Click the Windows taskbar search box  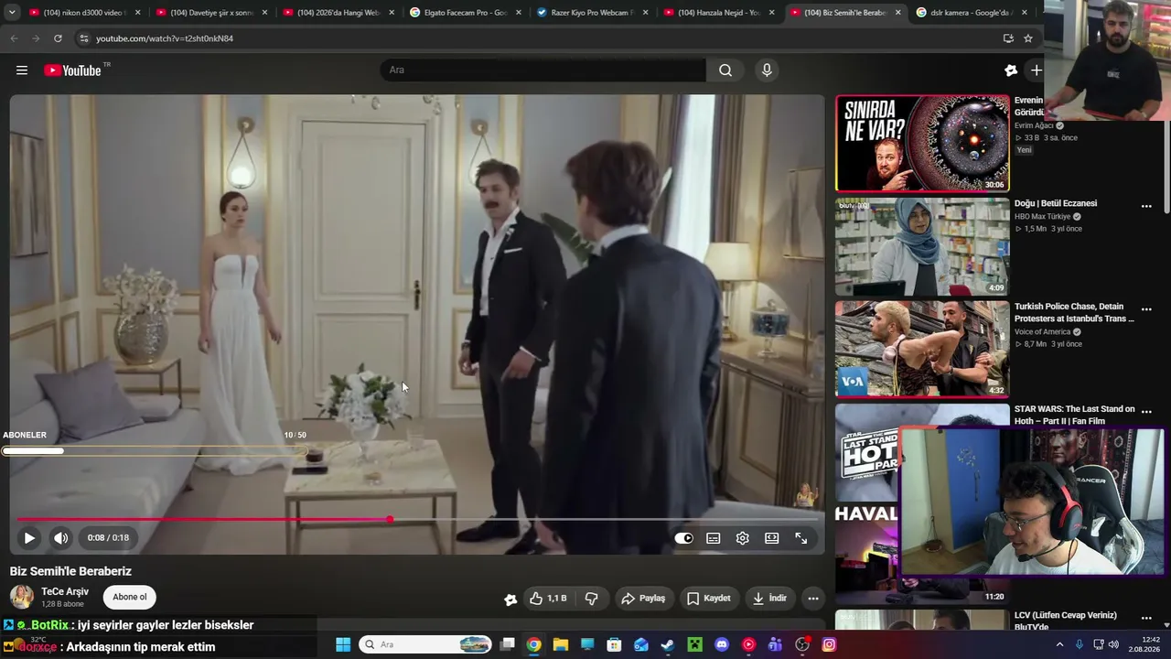tap(425, 644)
